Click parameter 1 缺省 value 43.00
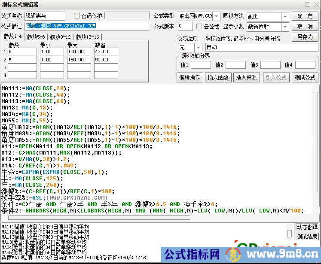The height and width of the screenshot is (264, 321). tap(106, 52)
